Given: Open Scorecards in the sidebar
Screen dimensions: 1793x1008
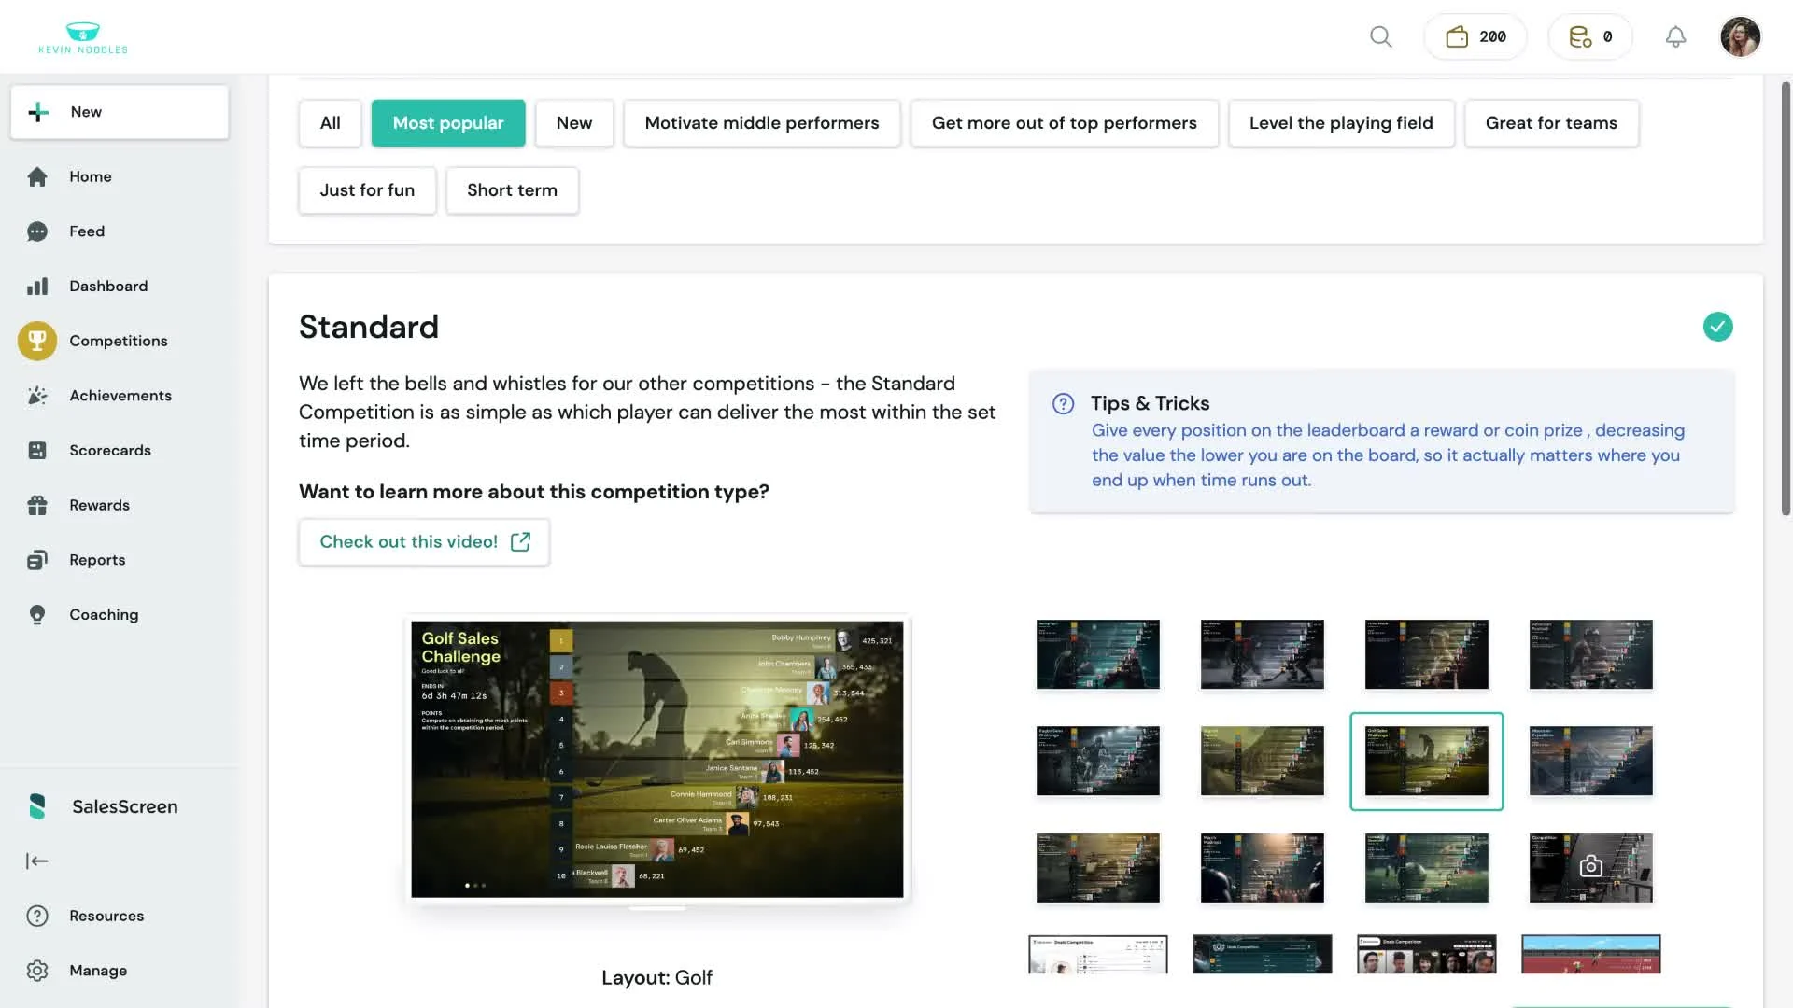Looking at the screenshot, I should coord(109,450).
